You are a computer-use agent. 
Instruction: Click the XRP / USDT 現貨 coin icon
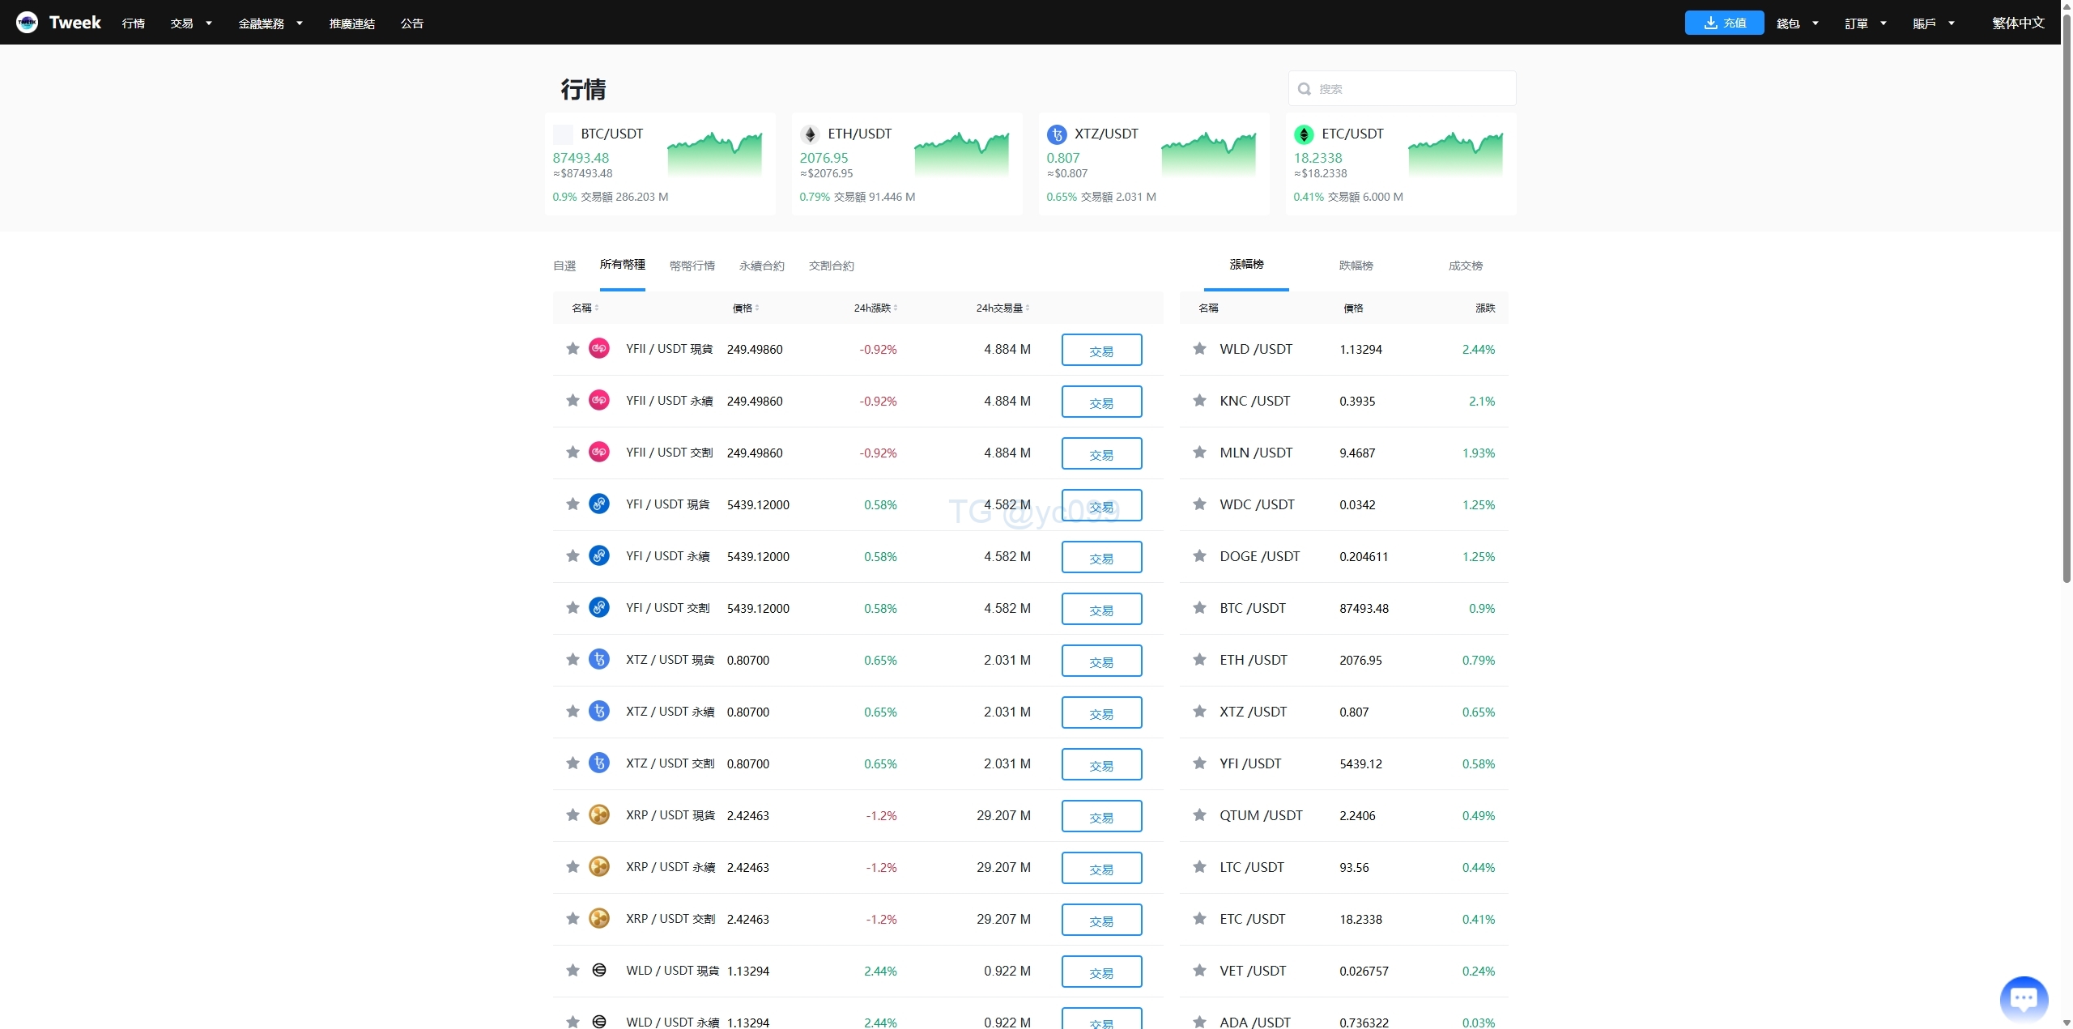[598, 815]
